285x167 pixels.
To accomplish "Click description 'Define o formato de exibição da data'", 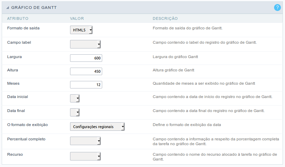I will [x=187, y=125].
